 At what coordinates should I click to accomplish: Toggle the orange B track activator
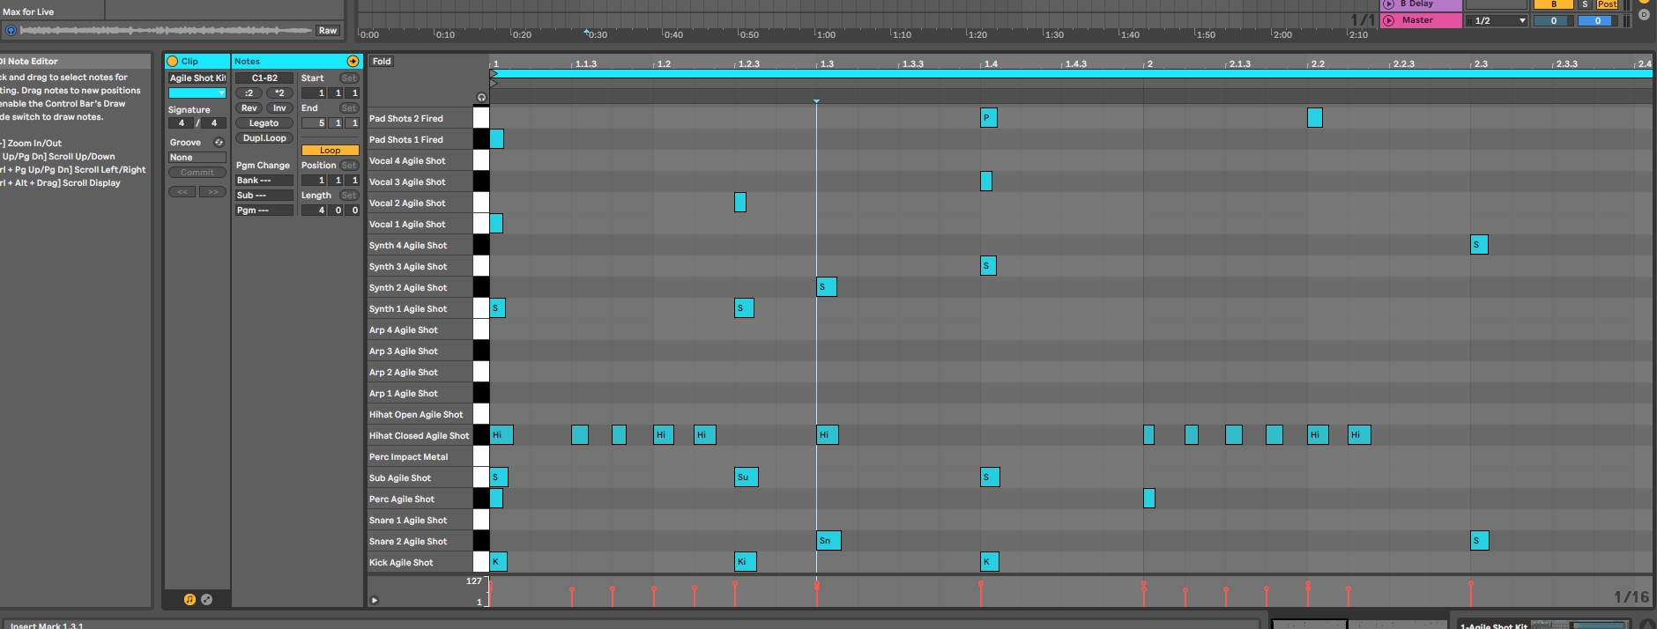click(1554, 4)
